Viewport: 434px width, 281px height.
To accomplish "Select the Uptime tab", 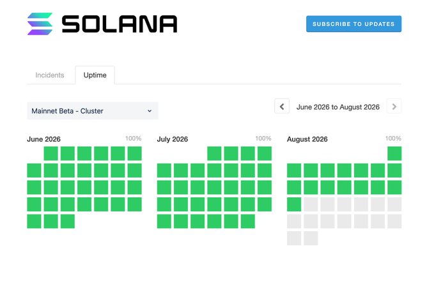I will pyautogui.click(x=95, y=75).
